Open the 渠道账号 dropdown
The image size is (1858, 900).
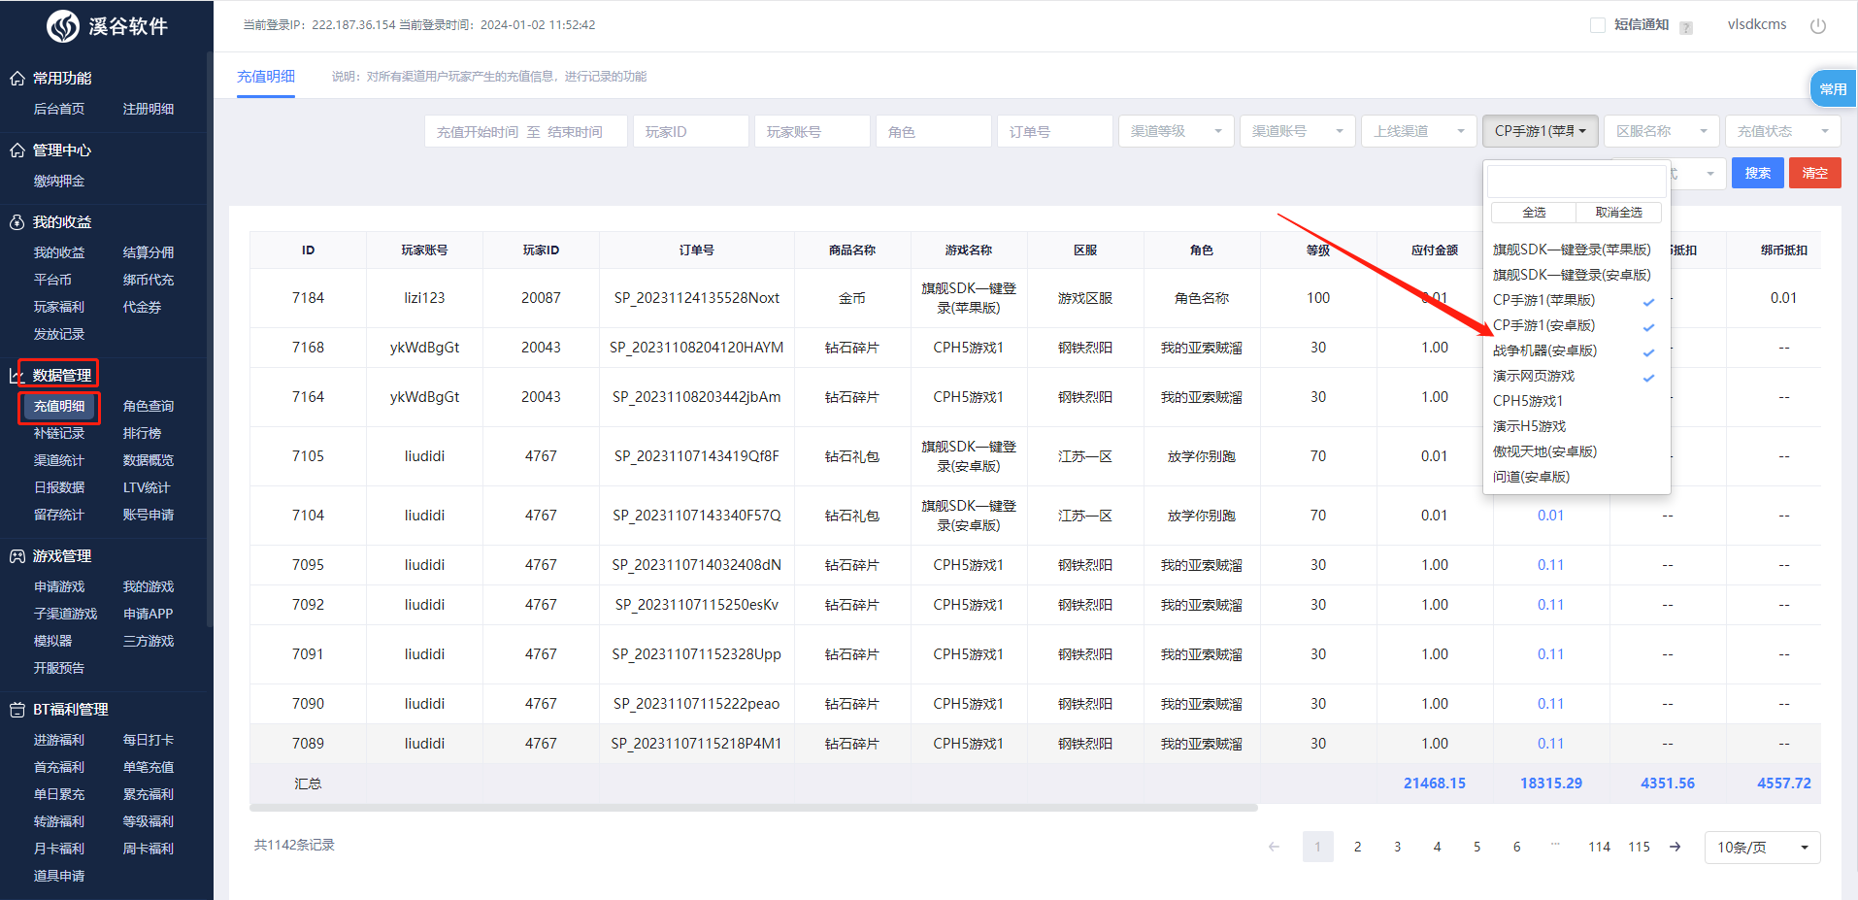coord(1298,131)
